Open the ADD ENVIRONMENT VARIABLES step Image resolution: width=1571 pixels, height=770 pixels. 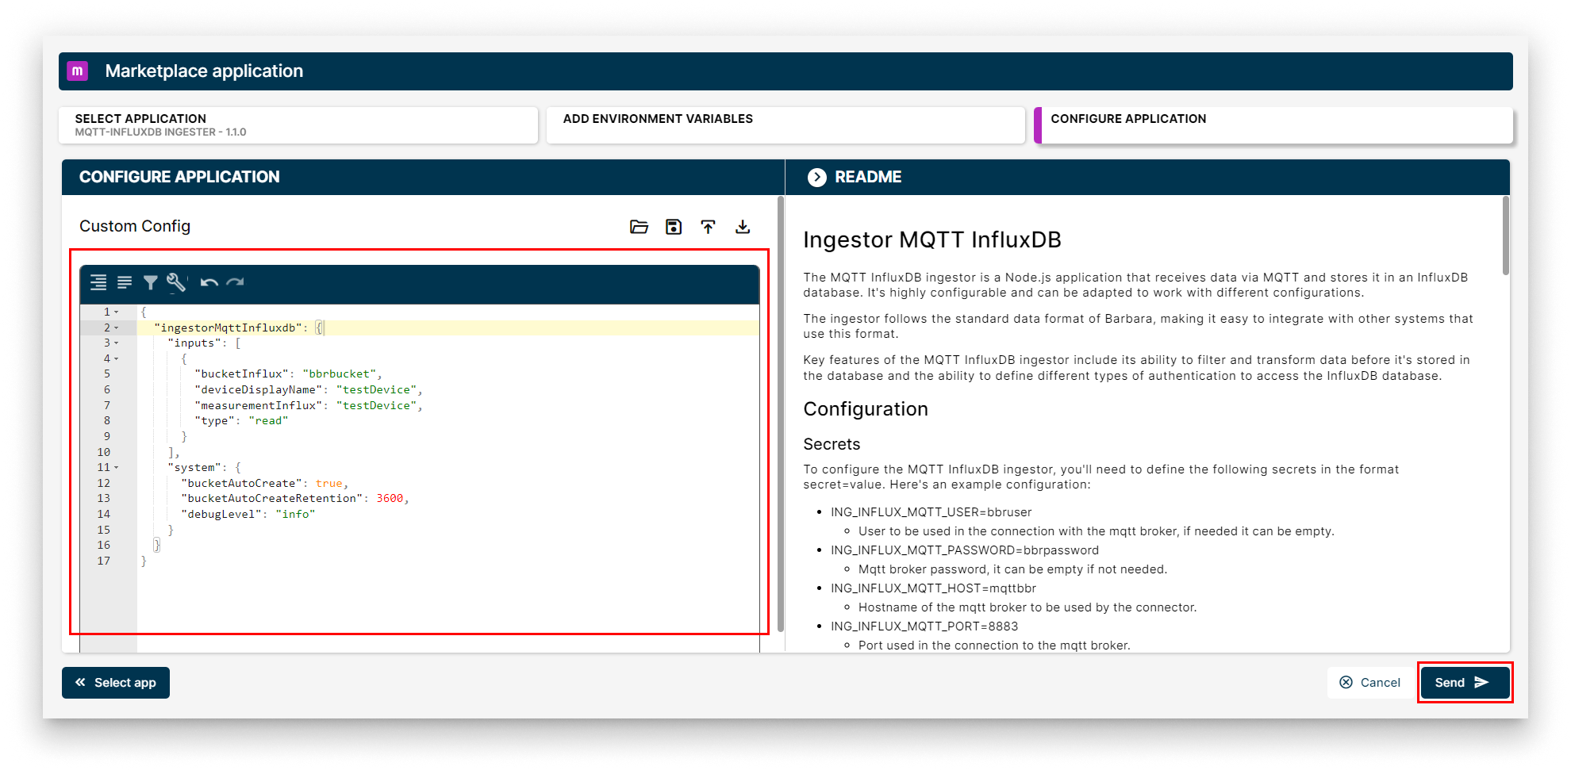pos(785,125)
